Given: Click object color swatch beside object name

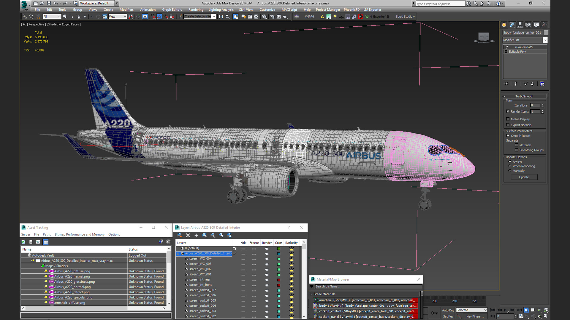Looking at the screenshot, I should [546, 33].
